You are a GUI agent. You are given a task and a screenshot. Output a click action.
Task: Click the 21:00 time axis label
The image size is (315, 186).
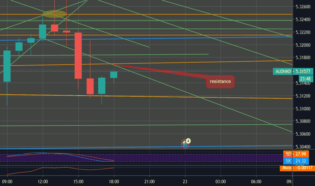(x=149, y=182)
